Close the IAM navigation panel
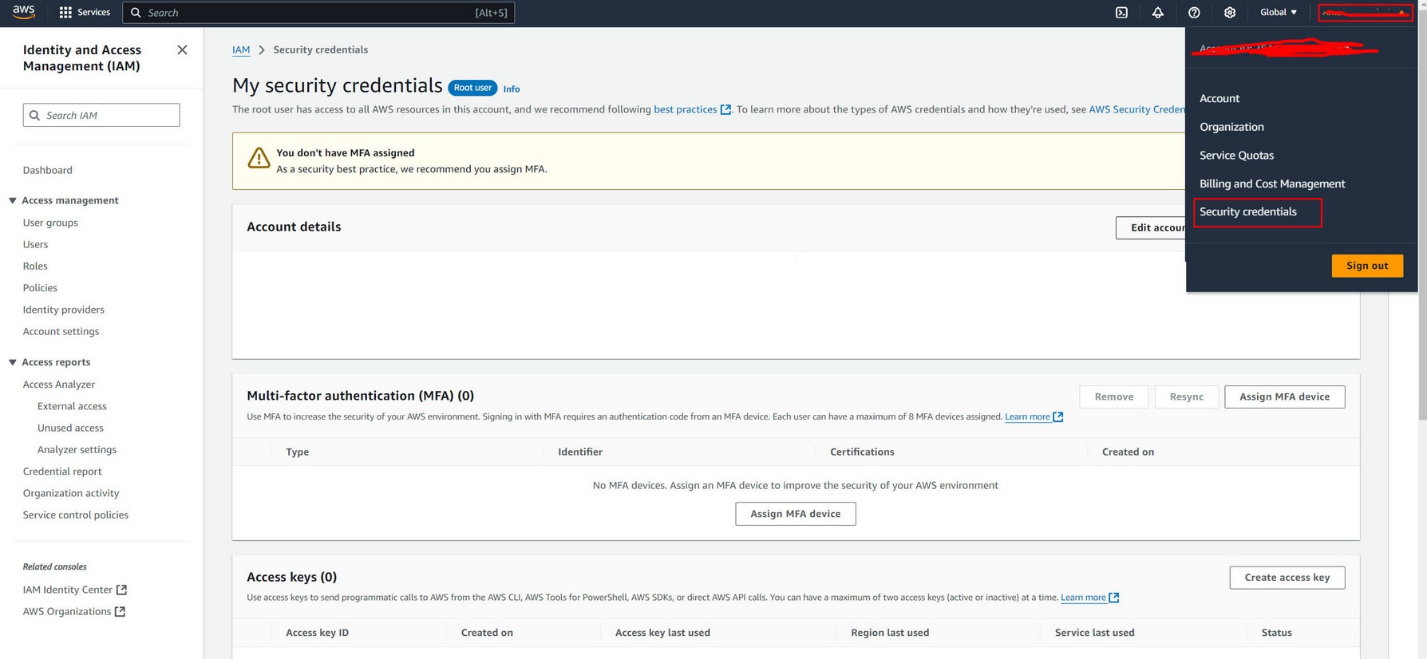 [x=182, y=49]
